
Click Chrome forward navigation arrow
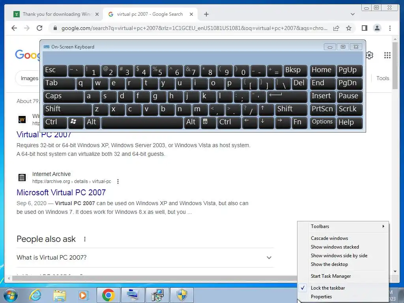pyautogui.click(x=27, y=28)
